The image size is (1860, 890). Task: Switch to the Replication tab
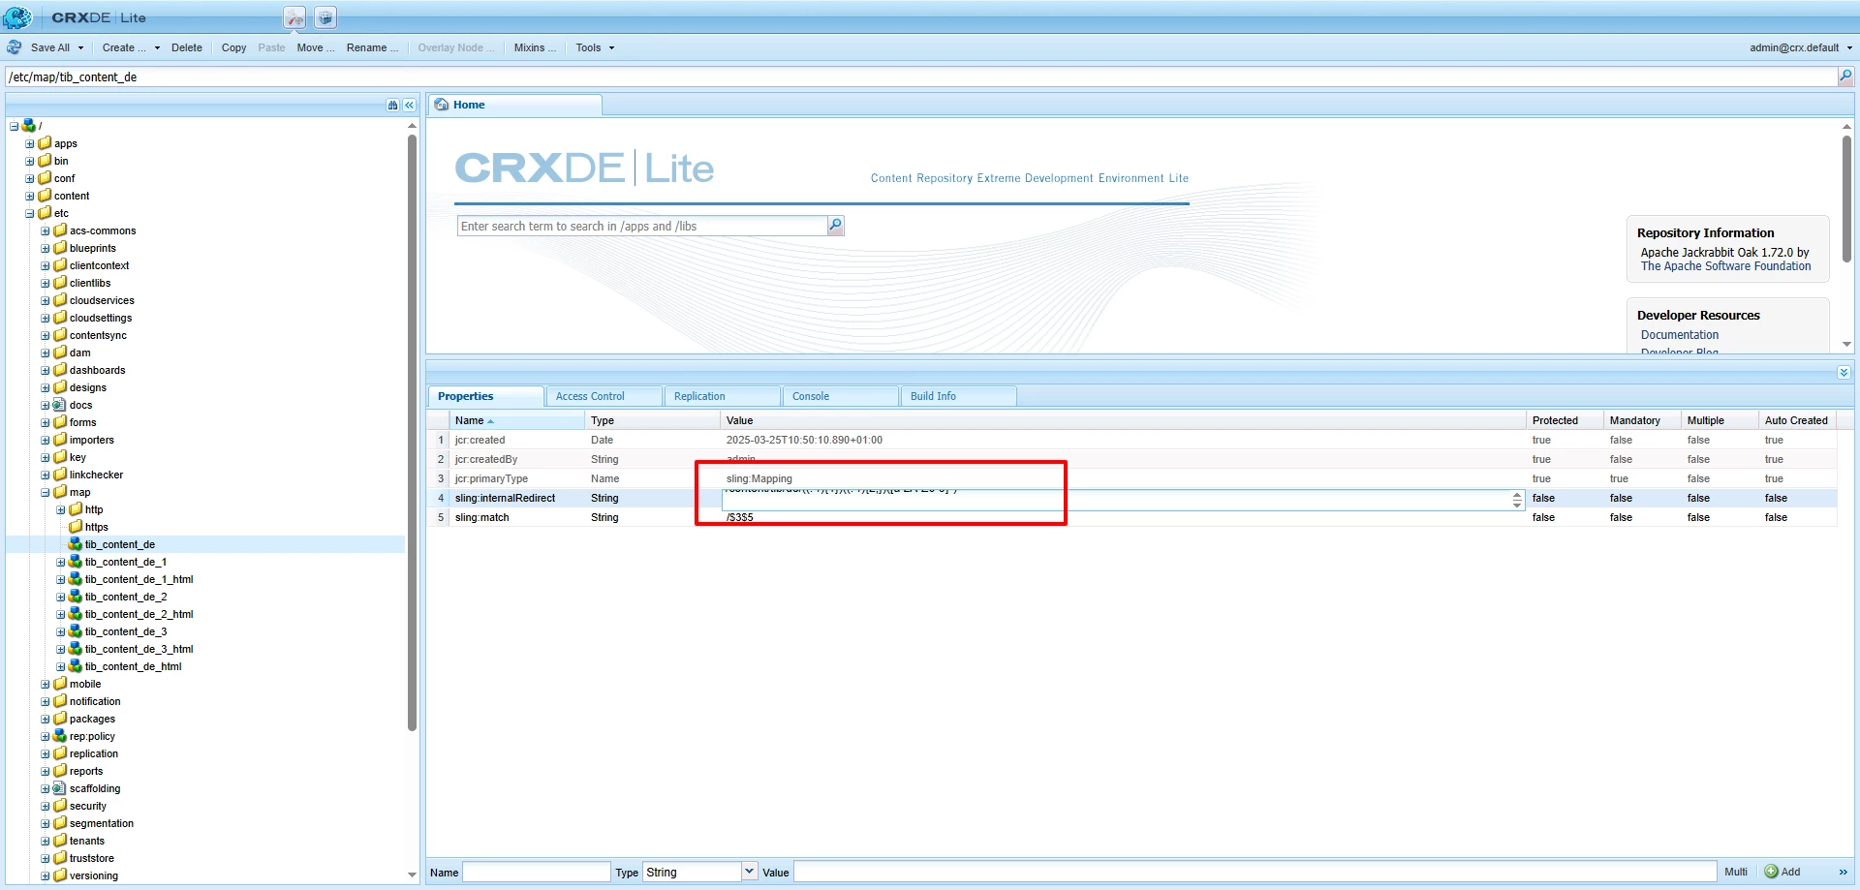[x=723, y=396]
